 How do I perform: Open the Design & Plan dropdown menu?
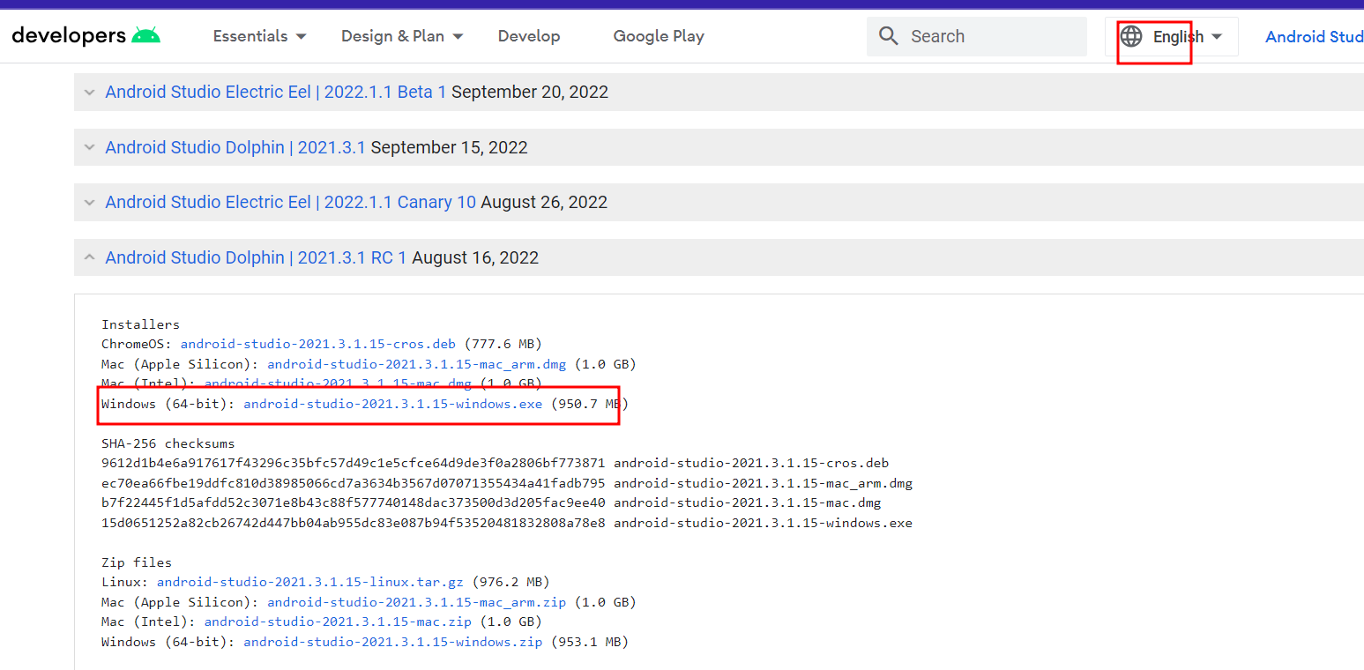[x=402, y=36]
